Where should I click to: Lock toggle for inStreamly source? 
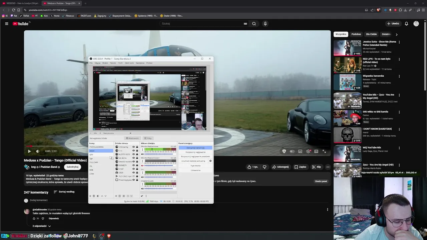(x=137, y=147)
